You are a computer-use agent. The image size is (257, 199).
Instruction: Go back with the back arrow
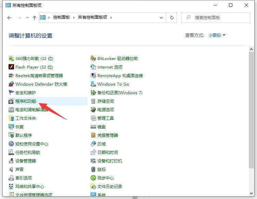tap(9, 17)
